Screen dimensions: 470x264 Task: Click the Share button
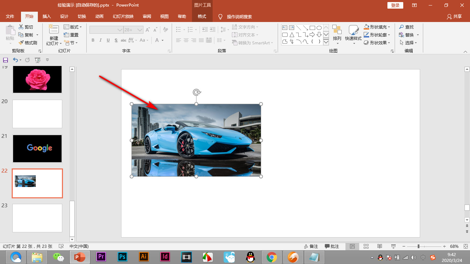coord(454,16)
